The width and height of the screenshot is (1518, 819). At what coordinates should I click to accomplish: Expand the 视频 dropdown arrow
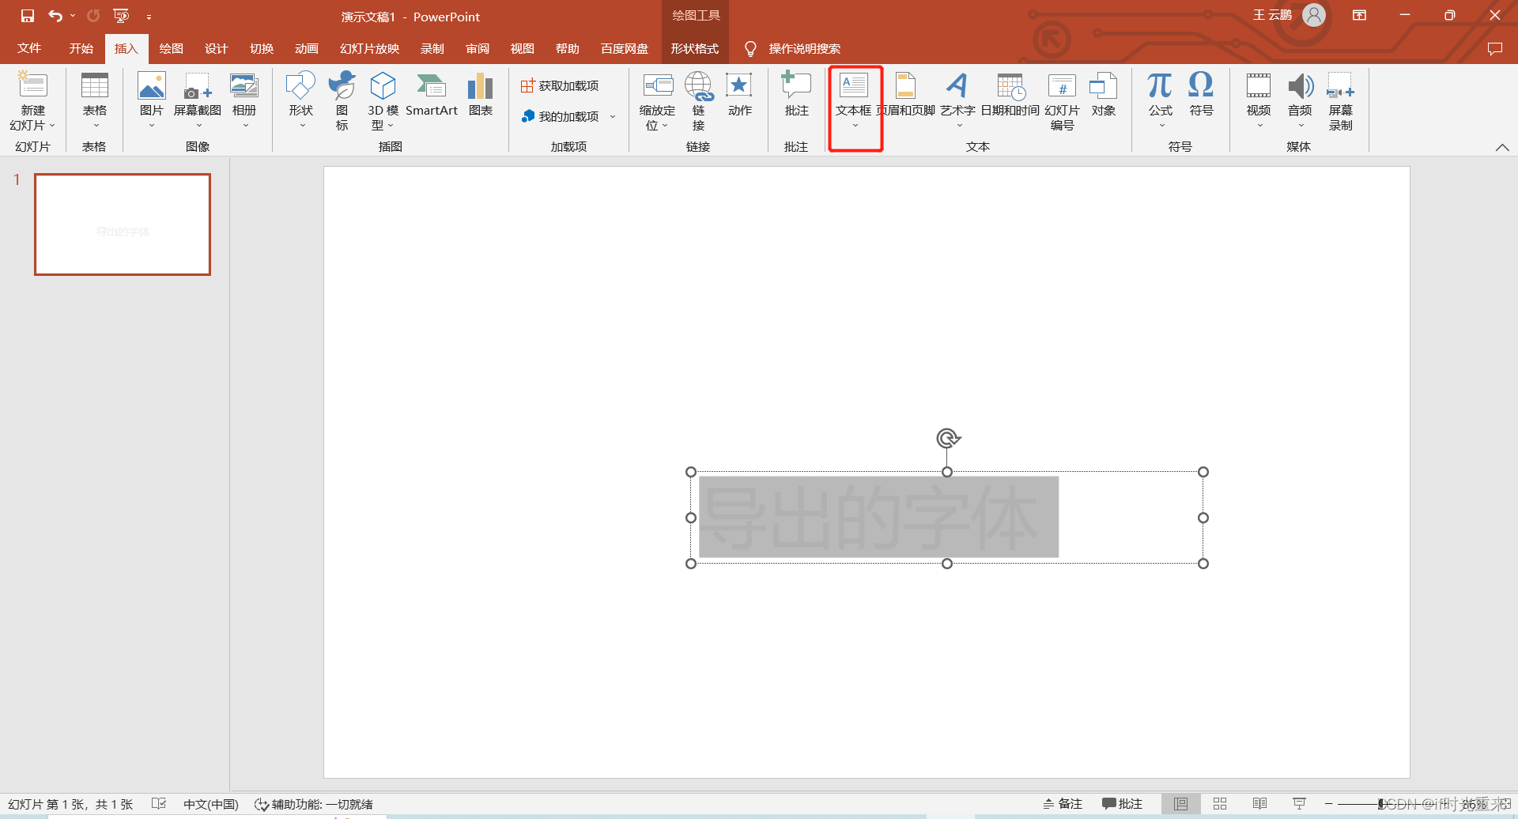pos(1259,126)
